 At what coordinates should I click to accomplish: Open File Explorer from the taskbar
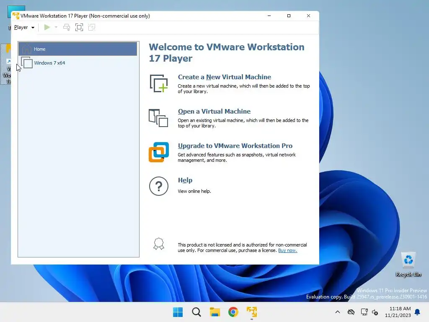click(215, 312)
